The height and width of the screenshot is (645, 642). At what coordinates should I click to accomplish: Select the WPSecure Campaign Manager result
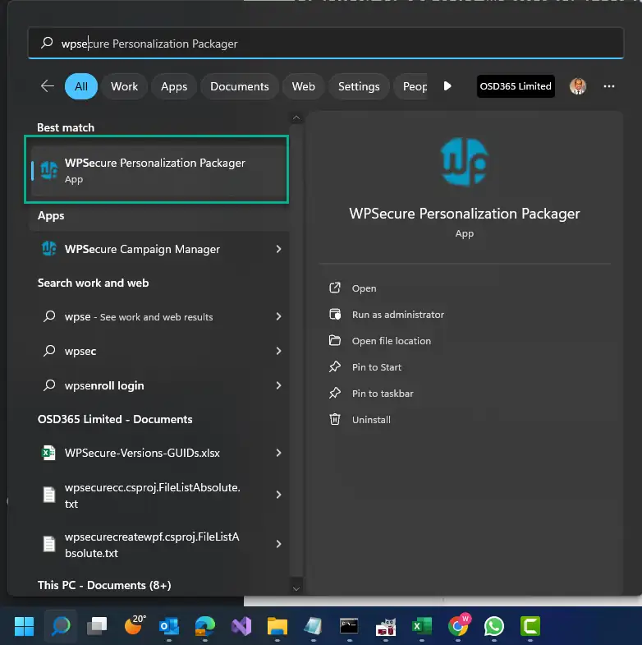click(x=160, y=249)
